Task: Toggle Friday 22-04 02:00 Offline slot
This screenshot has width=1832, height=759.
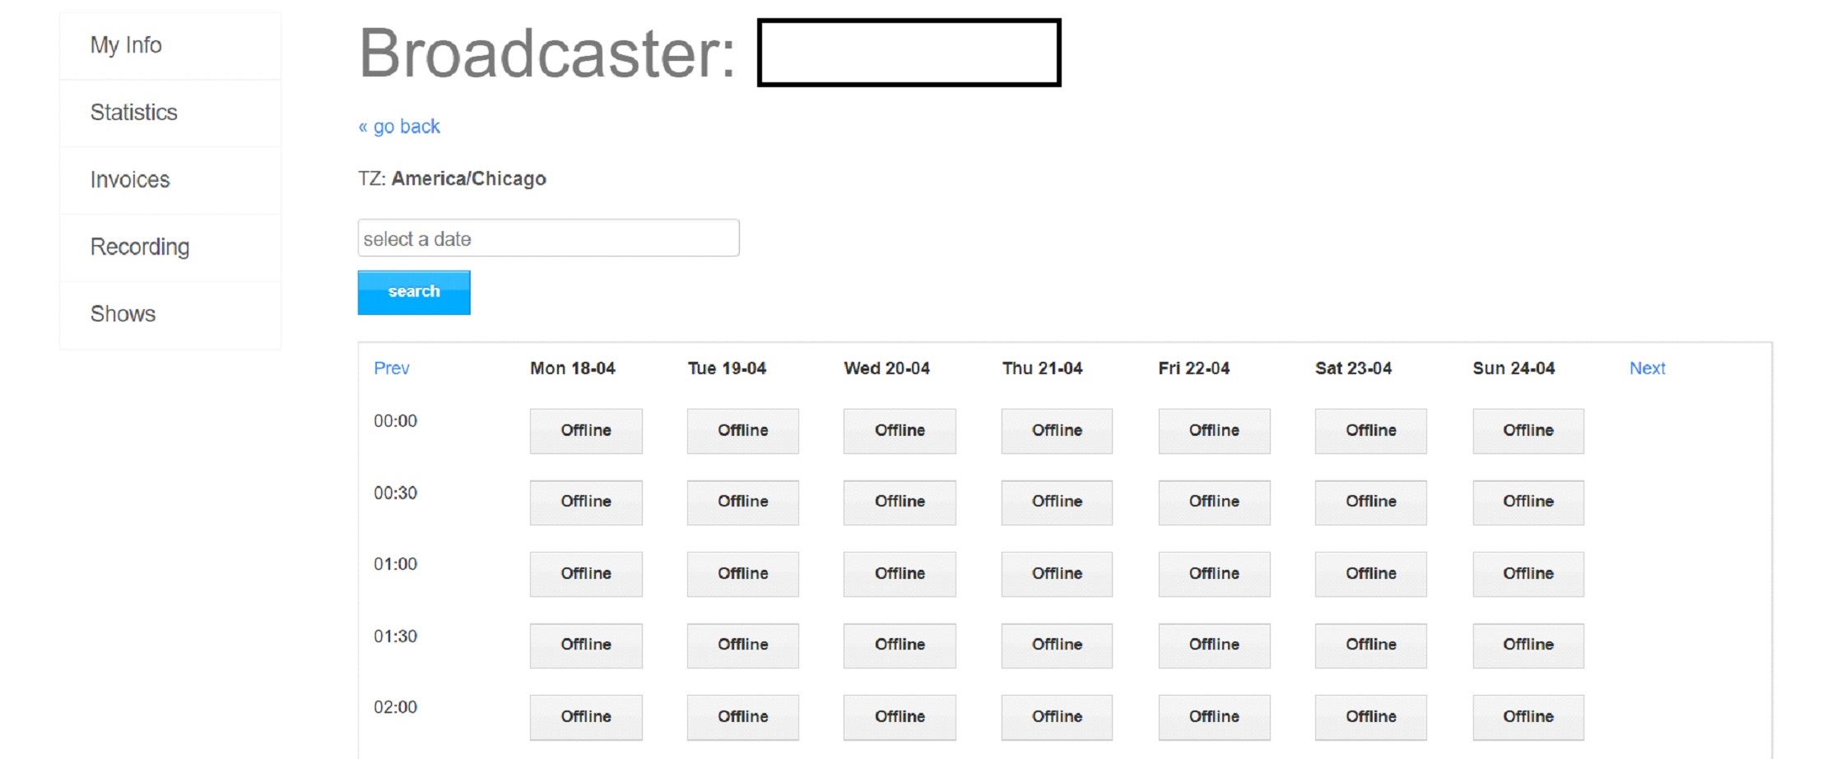Action: [x=1214, y=717]
